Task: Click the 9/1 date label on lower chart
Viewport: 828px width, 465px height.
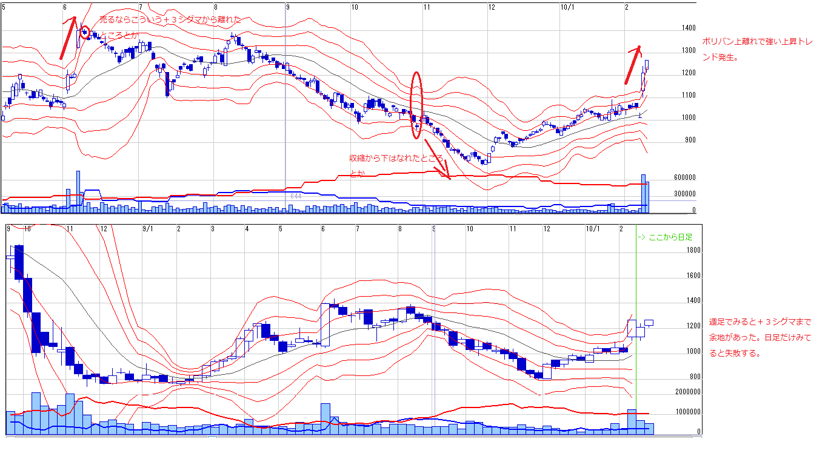Action: 147,229
